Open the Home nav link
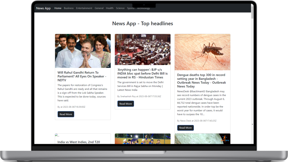 [x=58, y=8]
